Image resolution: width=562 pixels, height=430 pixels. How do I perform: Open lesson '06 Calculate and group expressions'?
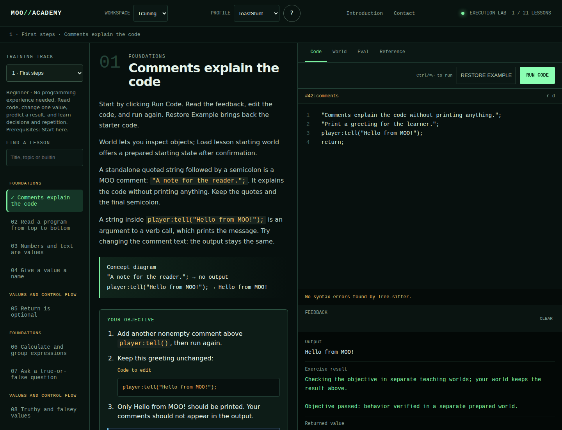click(x=44, y=350)
